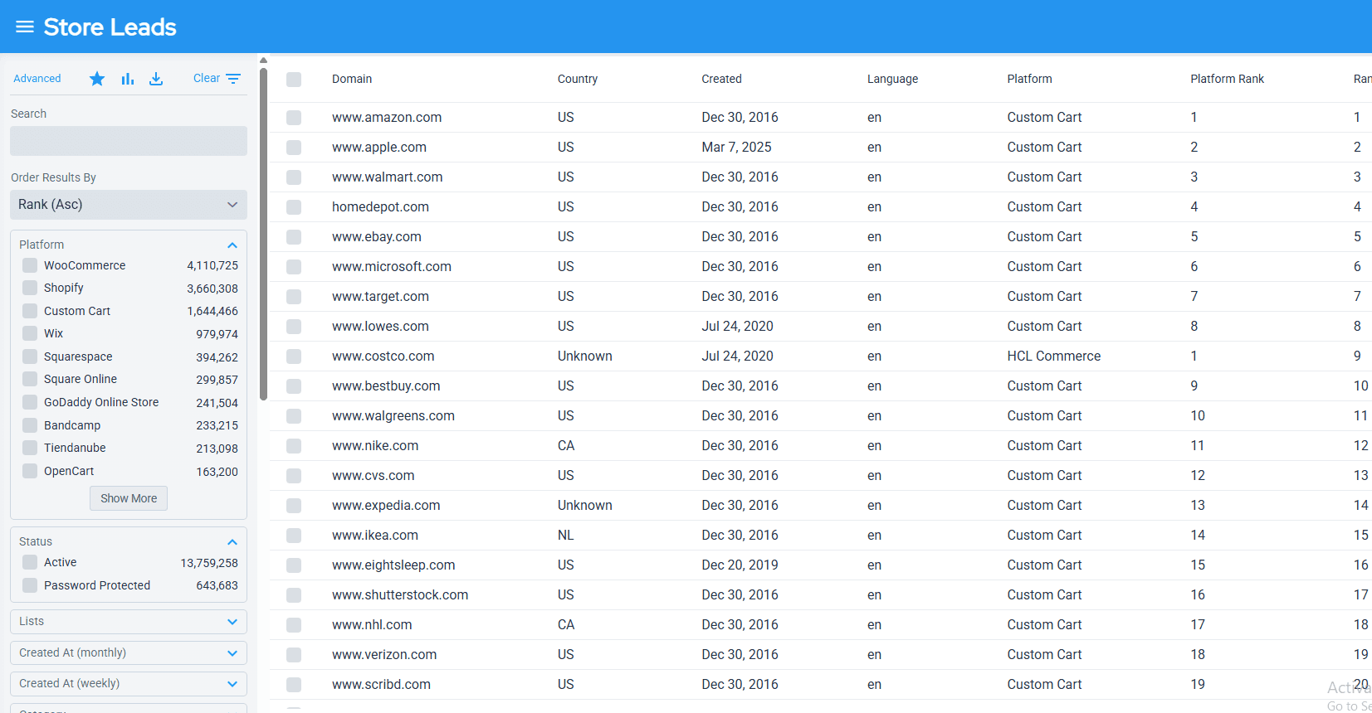The image size is (1372, 713).
Task: Click the sidebar vertical scrollbar
Action: pyautogui.click(x=263, y=232)
